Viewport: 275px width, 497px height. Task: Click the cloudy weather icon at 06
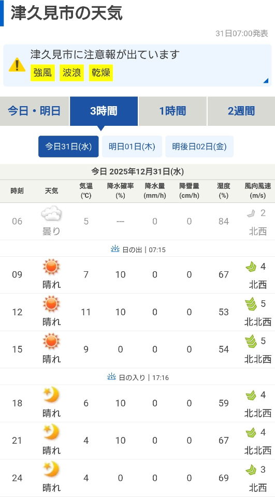pos(51,213)
